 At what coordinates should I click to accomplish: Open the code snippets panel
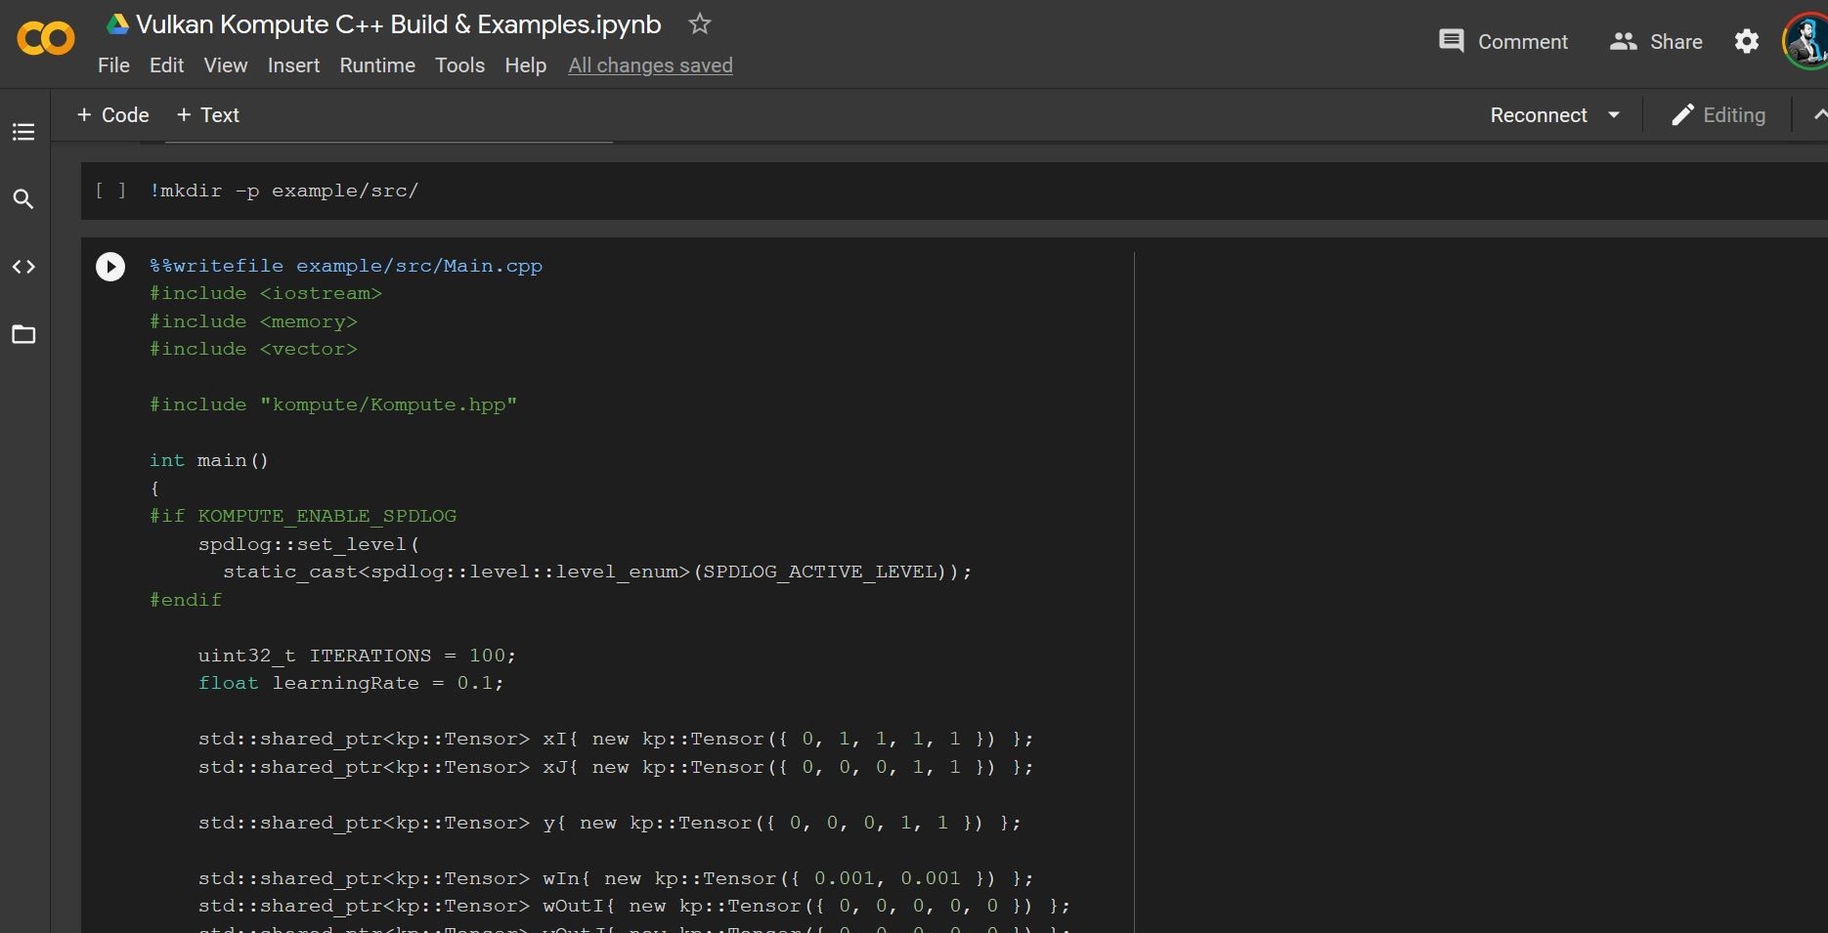click(x=23, y=267)
